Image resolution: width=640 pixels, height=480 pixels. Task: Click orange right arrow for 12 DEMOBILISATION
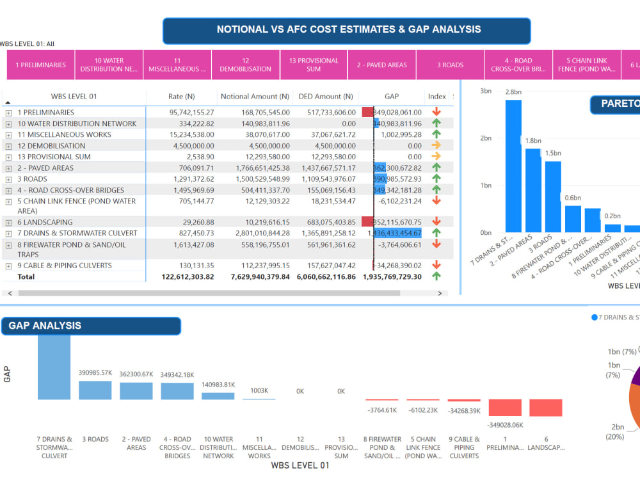[436, 145]
